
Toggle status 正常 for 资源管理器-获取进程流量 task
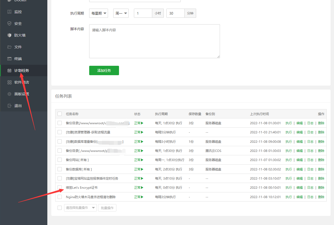139,132
